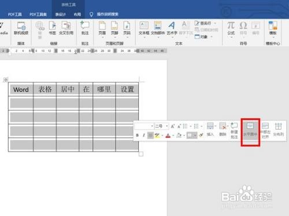Click Delete (删除) table icon in mini toolbar
Image resolution: width=289 pixels, height=216 pixels.
[x=223, y=129]
